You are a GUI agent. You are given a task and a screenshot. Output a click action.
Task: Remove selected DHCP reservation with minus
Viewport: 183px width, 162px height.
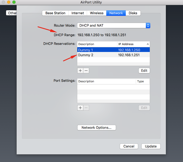(x=86, y=70)
